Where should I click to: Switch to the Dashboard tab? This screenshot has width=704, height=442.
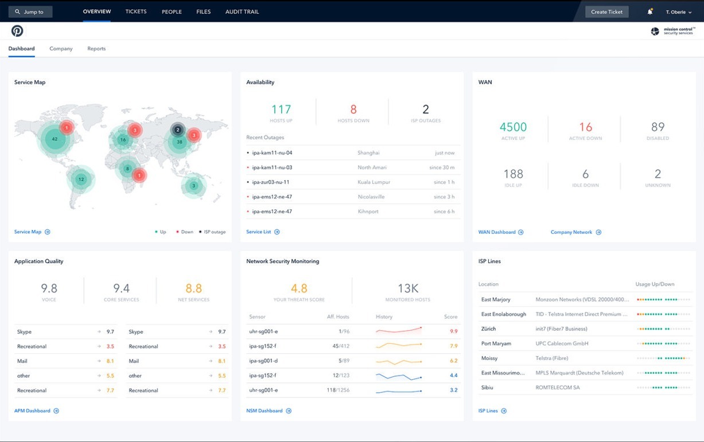21,49
